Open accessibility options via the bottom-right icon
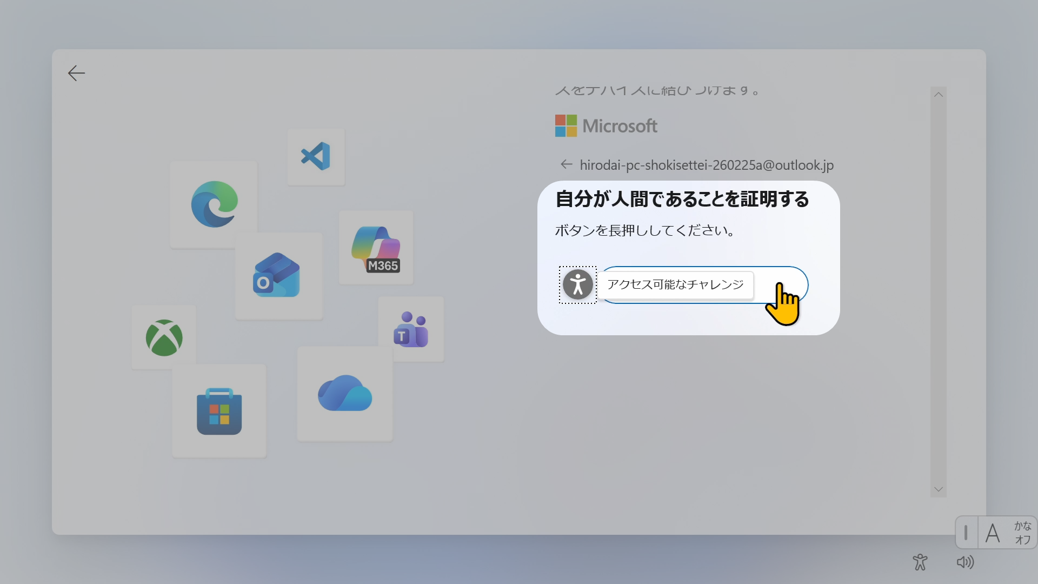 (920, 562)
